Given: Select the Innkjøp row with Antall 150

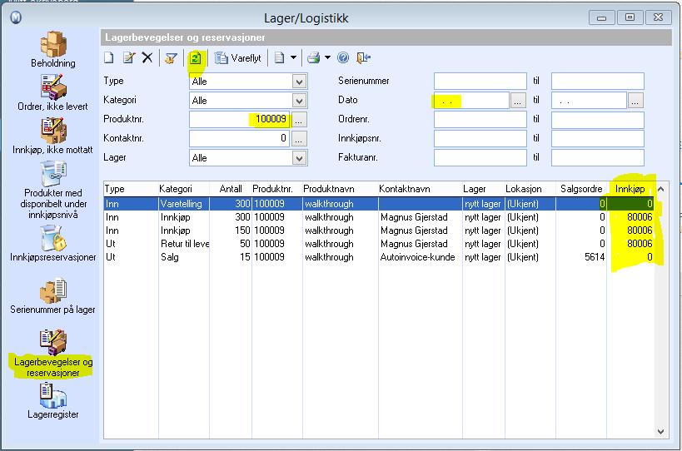Looking at the screenshot, I should [x=378, y=230].
